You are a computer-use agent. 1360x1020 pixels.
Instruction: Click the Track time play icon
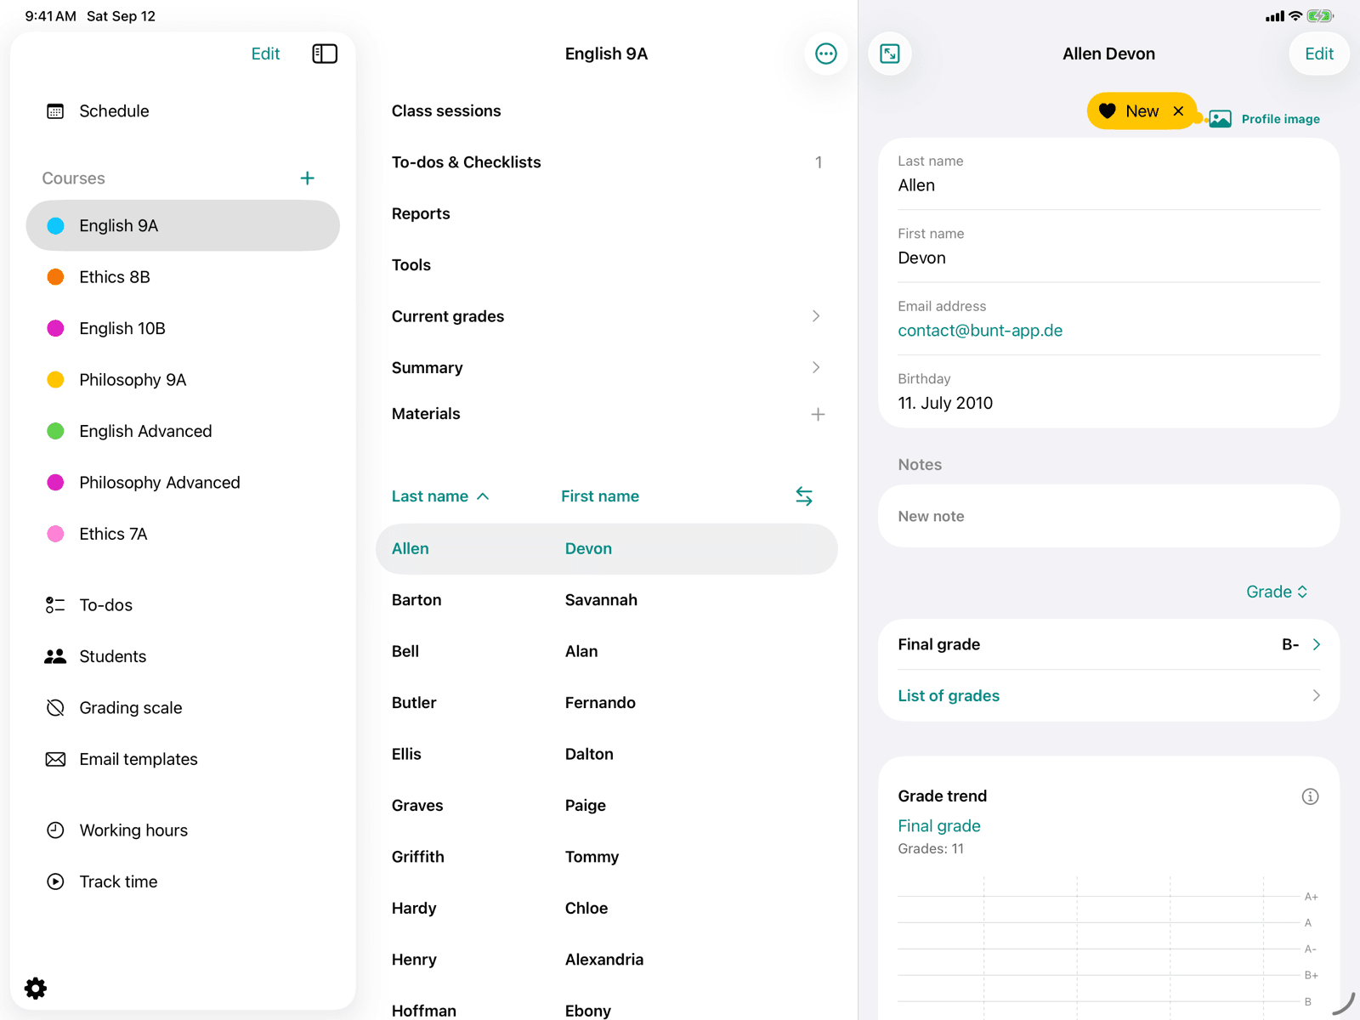click(x=55, y=882)
